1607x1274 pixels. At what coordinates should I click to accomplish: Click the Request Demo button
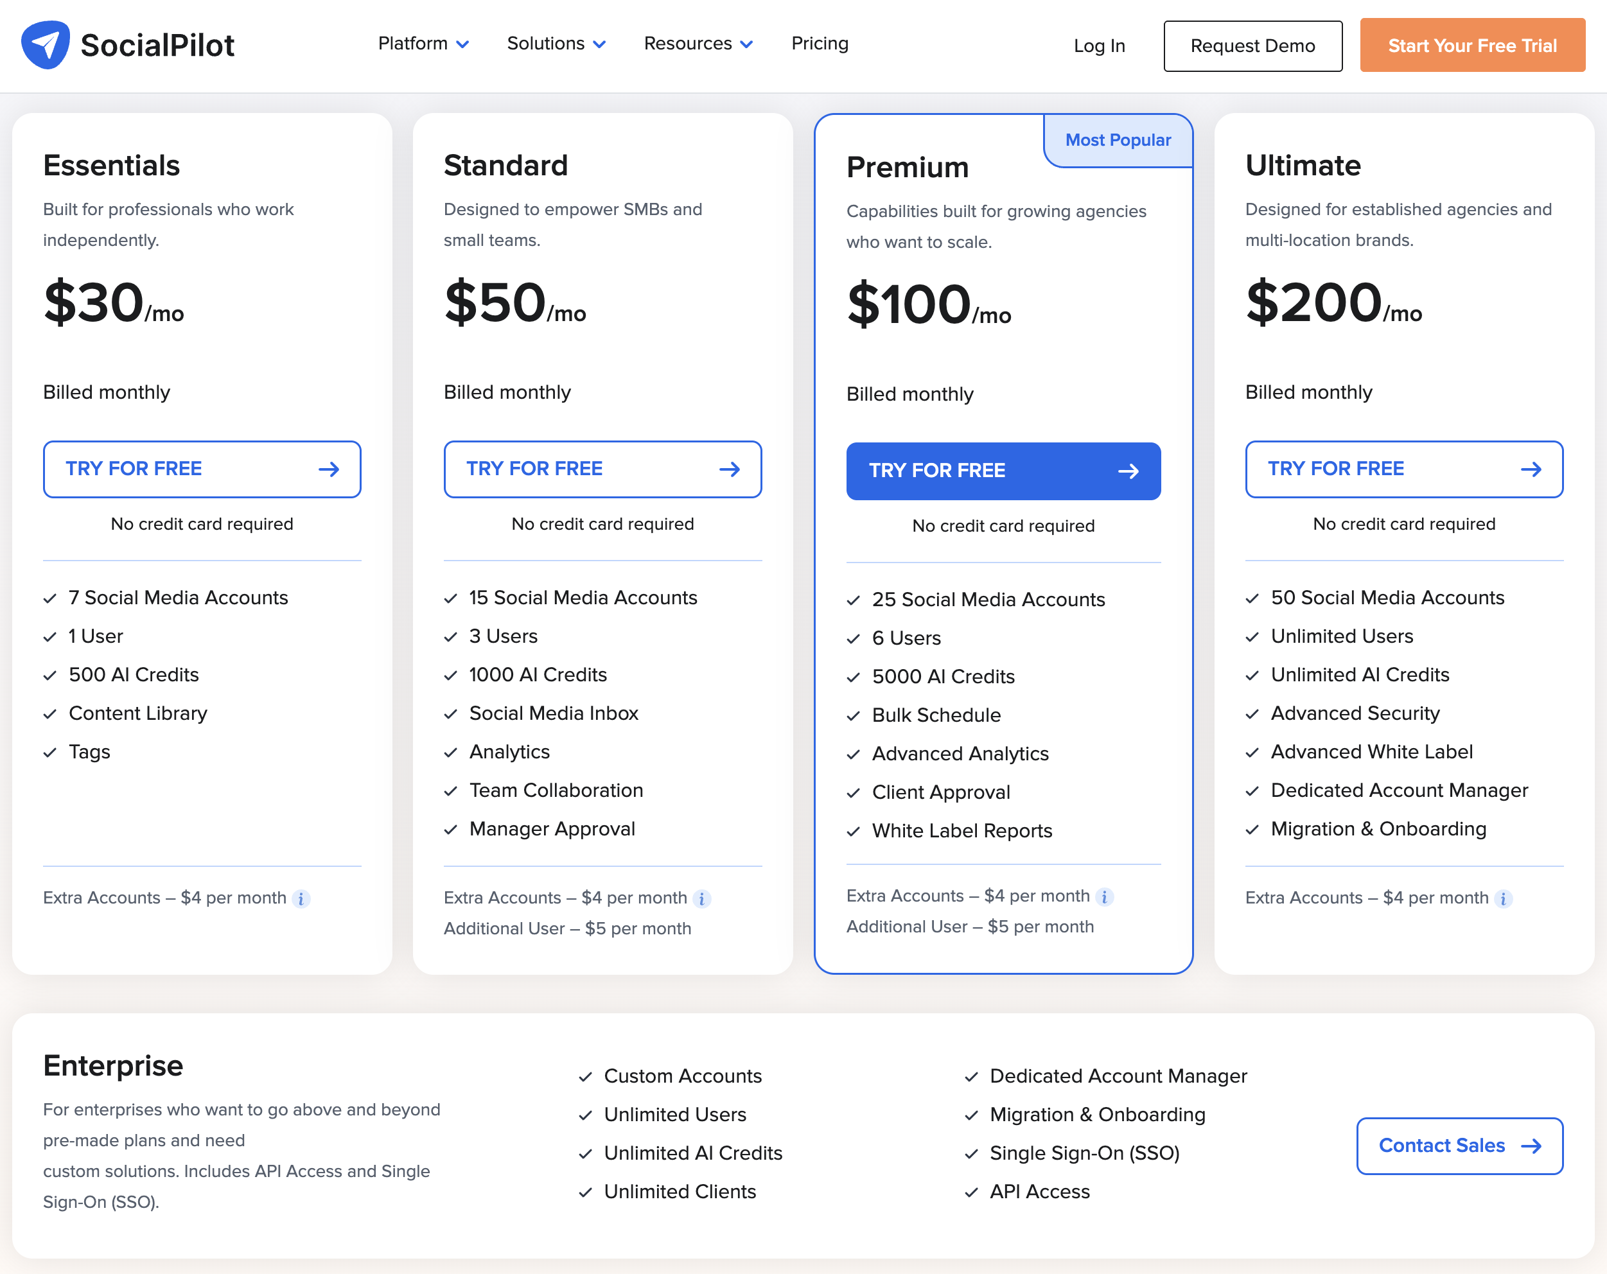(x=1252, y=46)
